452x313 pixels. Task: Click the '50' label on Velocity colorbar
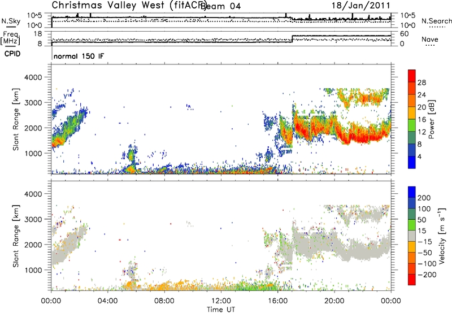(422, 220)
